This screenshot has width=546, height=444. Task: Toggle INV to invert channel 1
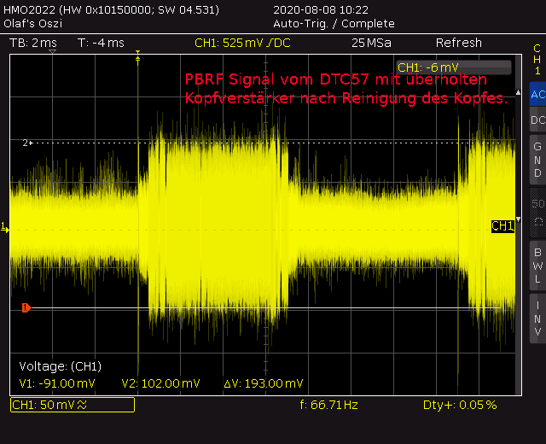[537, 317]
